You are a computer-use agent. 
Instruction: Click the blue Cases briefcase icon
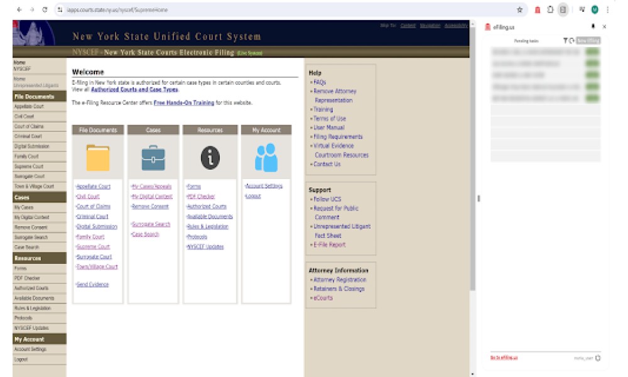click(x=153, y=158)
